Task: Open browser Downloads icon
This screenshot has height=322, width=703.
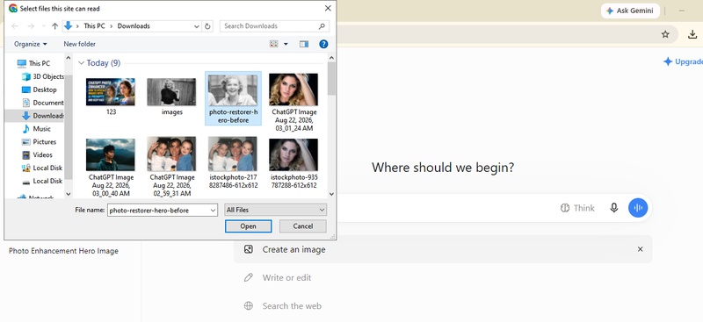Action: (x=692, y=34)
